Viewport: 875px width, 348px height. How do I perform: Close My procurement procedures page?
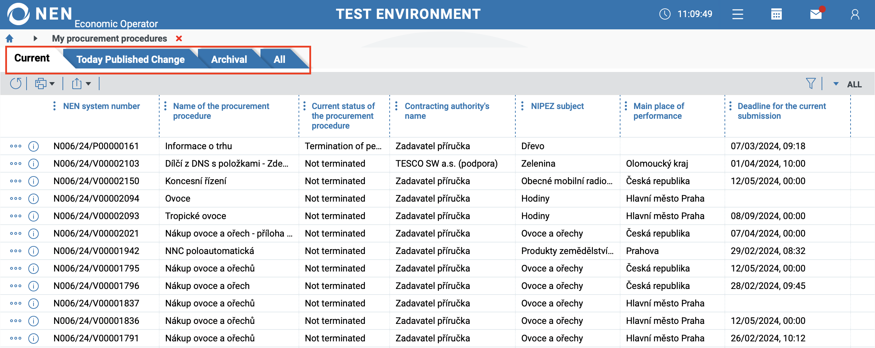coord(179,38)
